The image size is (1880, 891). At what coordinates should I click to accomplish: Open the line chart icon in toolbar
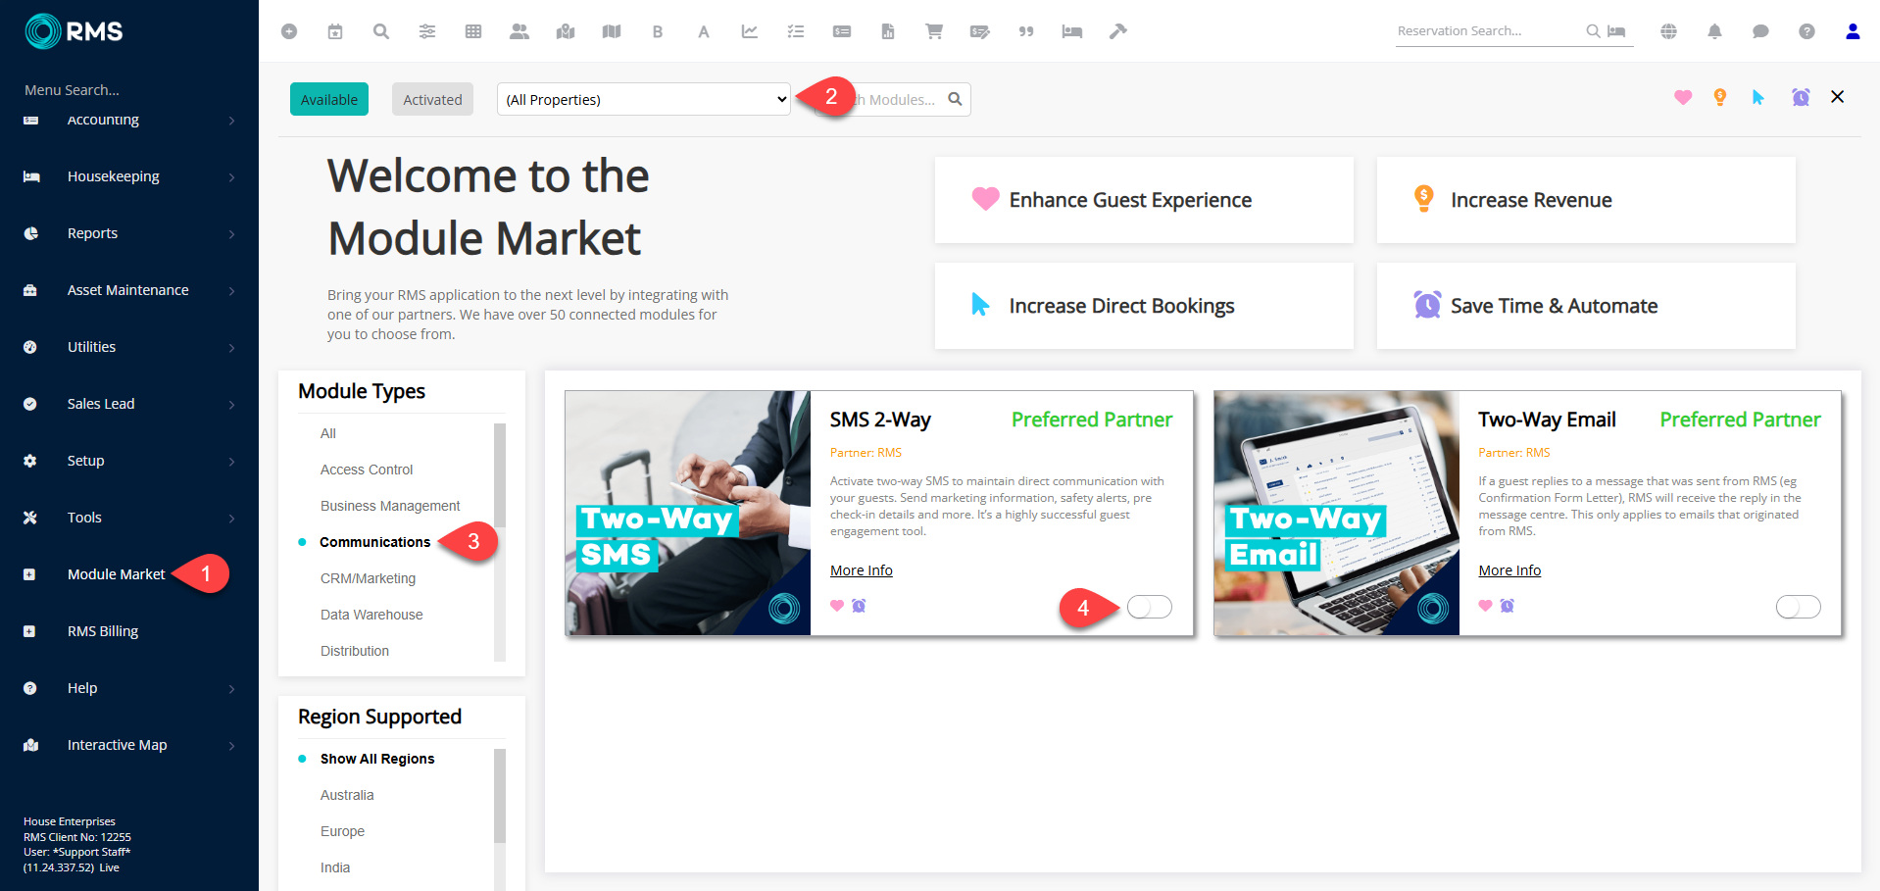[x=750, y=31]
